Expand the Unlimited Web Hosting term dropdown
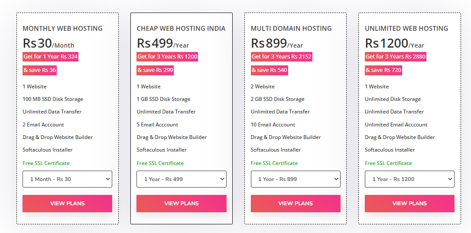Screen dimensions: 471x233 [409, 179]
